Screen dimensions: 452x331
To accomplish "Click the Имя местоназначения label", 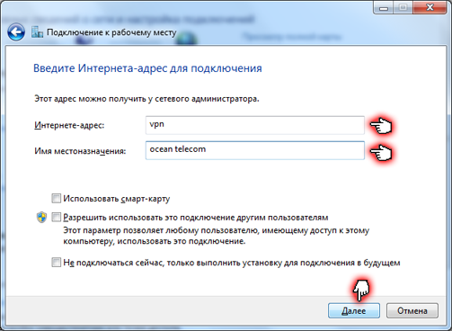I will coord(80,151).
